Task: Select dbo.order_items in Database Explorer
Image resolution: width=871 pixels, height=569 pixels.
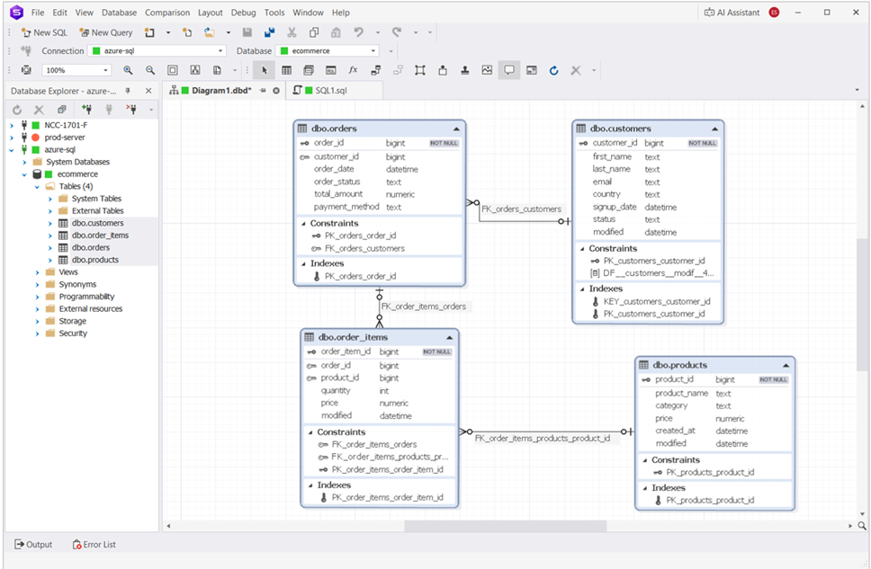Action: 100,236
